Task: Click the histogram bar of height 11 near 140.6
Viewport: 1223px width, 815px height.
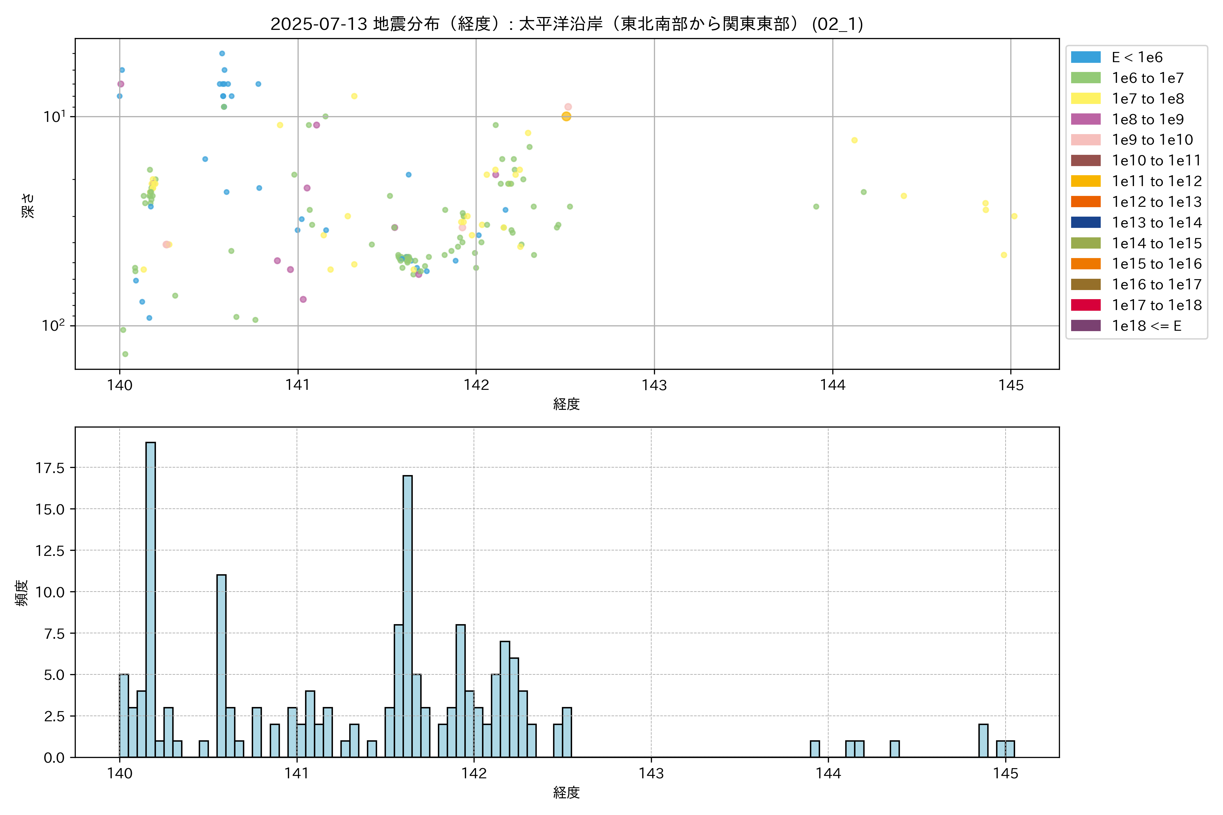Action: pyautogui.click(x=221, y=665)
